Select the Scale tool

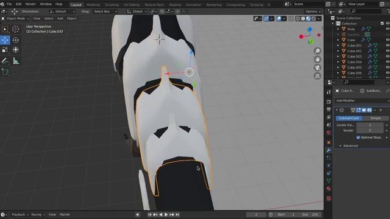[x=5, y=50]
